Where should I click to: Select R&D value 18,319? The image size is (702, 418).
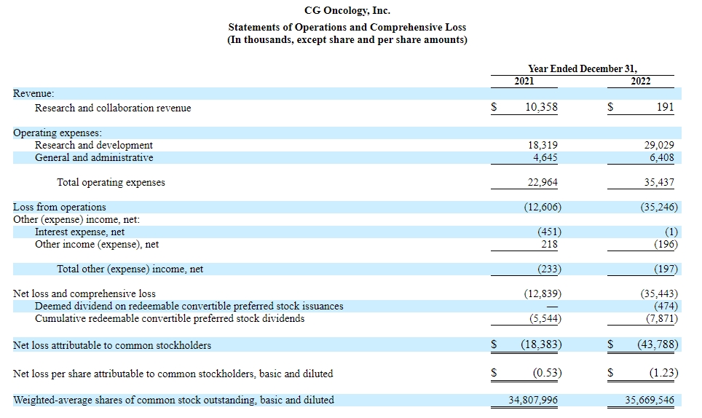[543, 145]
